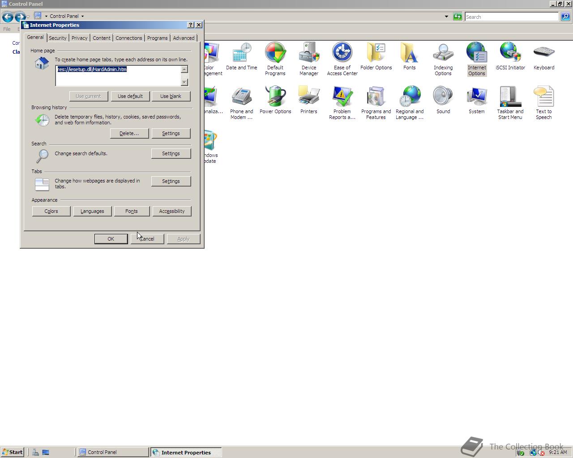Screen dimensions: 573x458
Task: Click Use blank button
Action: point(171,96)
